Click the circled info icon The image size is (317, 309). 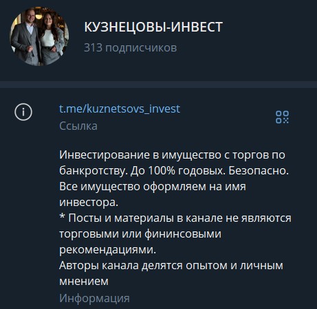click(x=23, y=112)
